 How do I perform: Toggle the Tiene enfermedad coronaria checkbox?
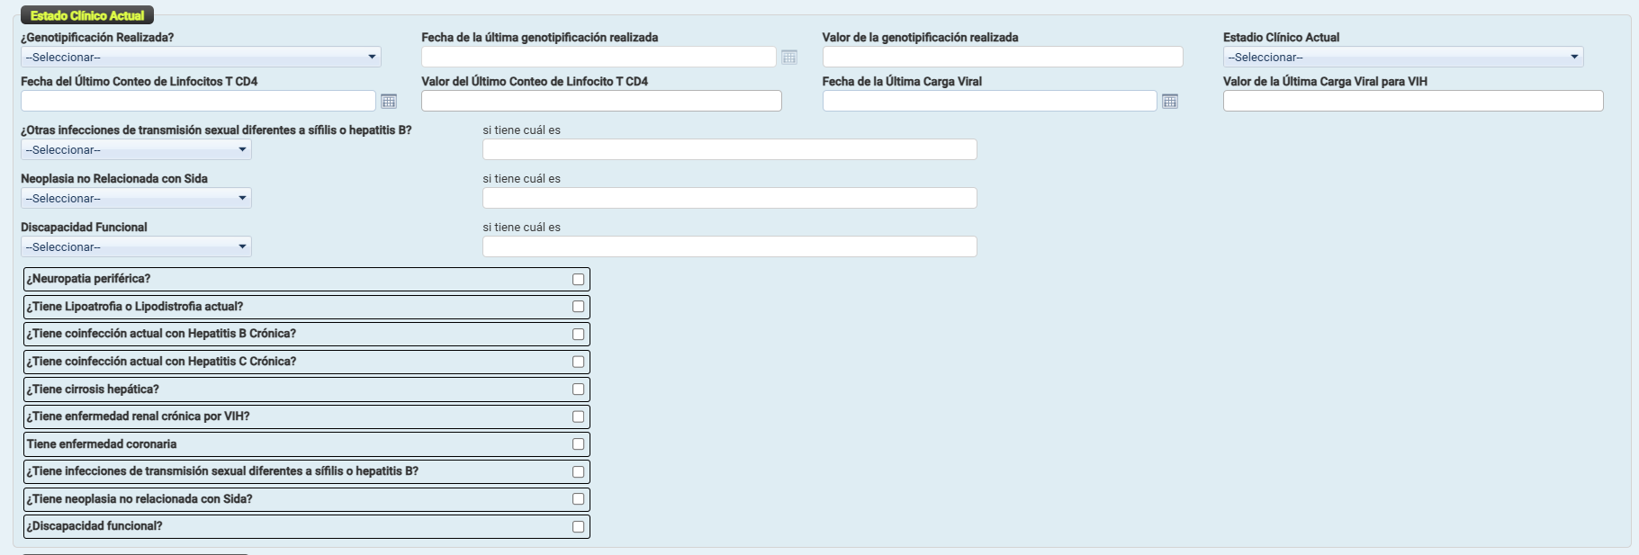[578, 444]
